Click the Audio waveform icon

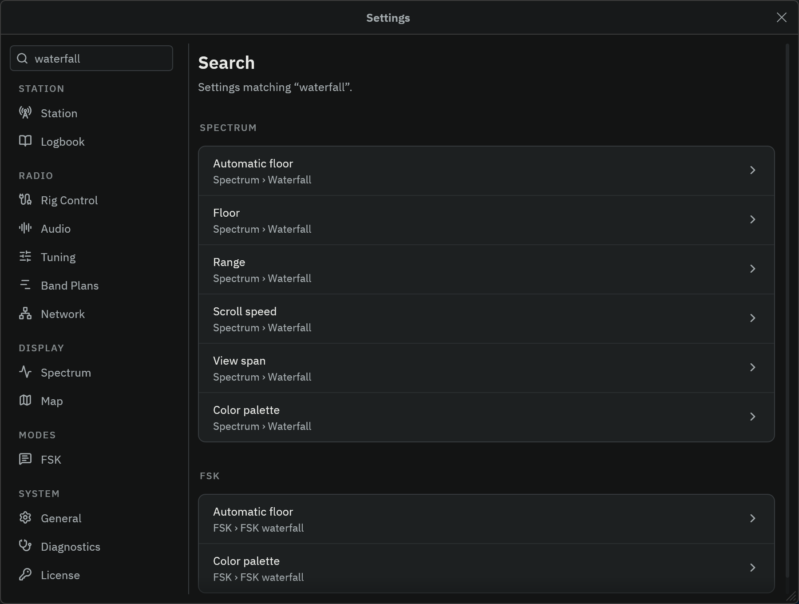(25, 228)
